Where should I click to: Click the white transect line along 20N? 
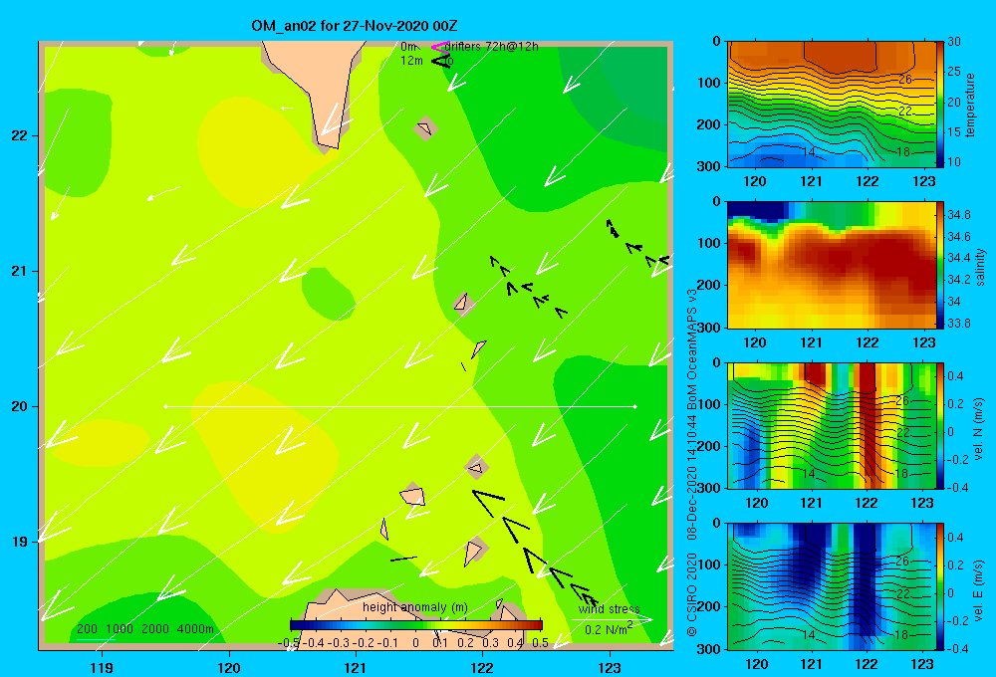point(400,406)
